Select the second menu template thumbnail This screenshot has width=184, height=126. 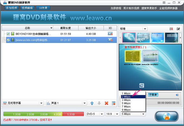(x=143, y=38)
